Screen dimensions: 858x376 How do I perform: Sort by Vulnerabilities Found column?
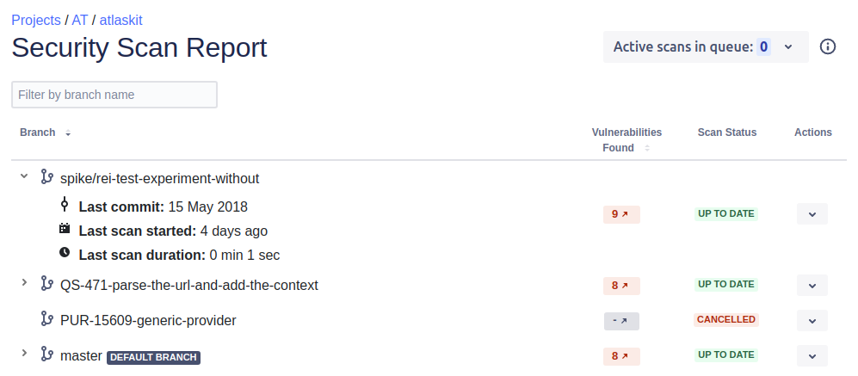click(x=647, y=148)
